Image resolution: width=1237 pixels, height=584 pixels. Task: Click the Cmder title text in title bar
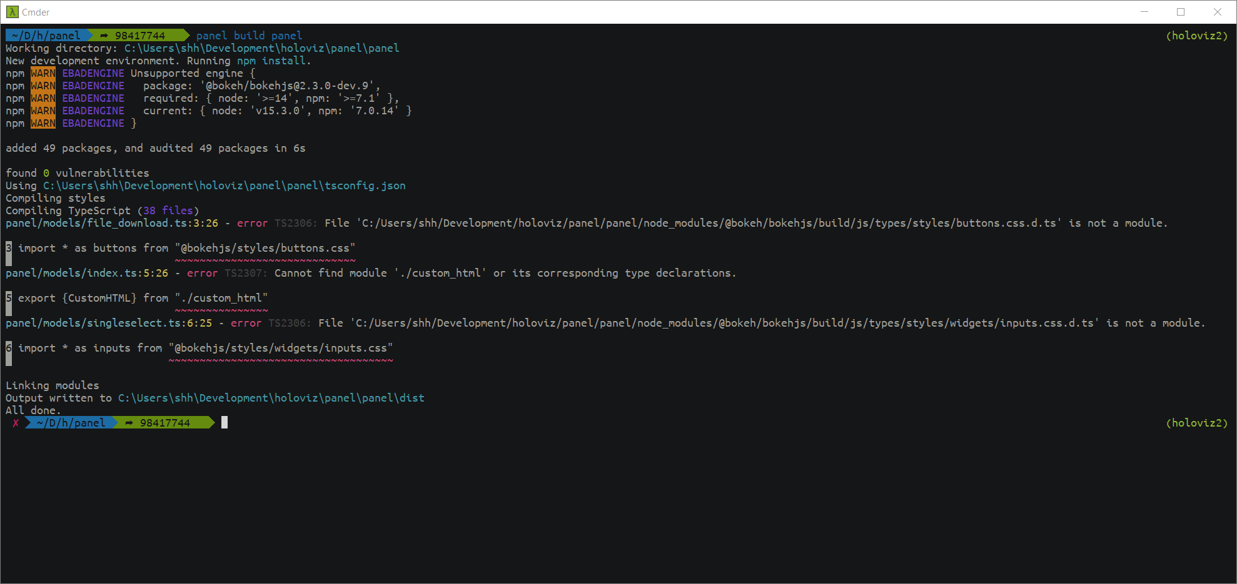[35, 12]
